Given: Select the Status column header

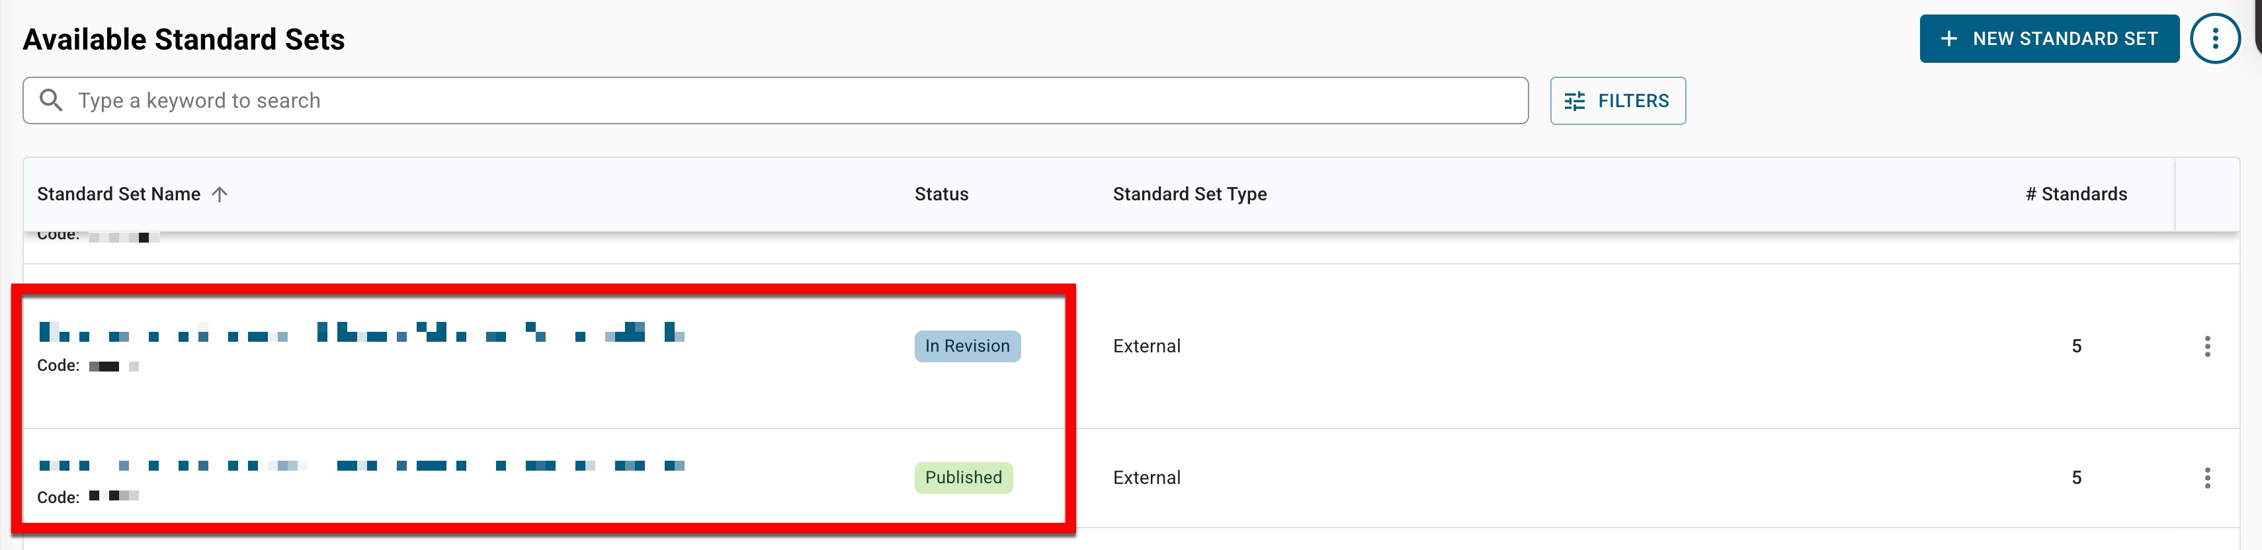Looking at the screenshot, I should (941, 194).
